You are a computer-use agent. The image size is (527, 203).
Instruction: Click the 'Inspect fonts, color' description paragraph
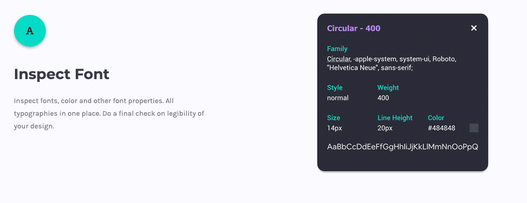click(x=109, y=113)
